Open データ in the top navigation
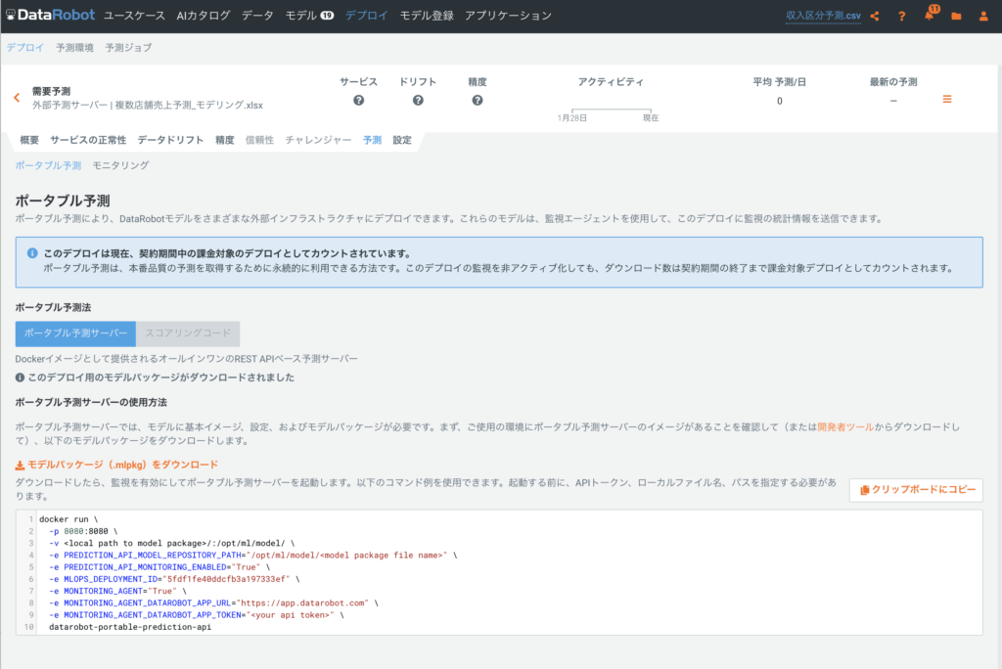 tap(257, 16)
